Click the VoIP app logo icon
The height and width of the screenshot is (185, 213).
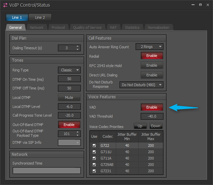pos(5,5)
